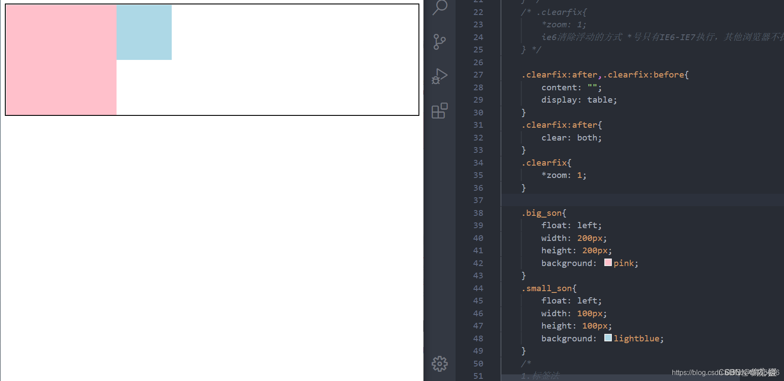The height and width of the screenshot is (381, 784).
Task: Click the 'clear: both;' declaration
Action: coord(572,138)
